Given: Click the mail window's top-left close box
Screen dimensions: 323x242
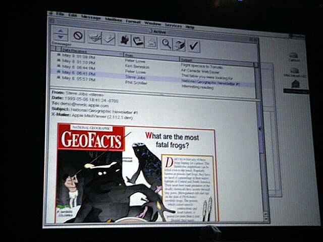Looking at the screenshot, I should click(52, 21).
